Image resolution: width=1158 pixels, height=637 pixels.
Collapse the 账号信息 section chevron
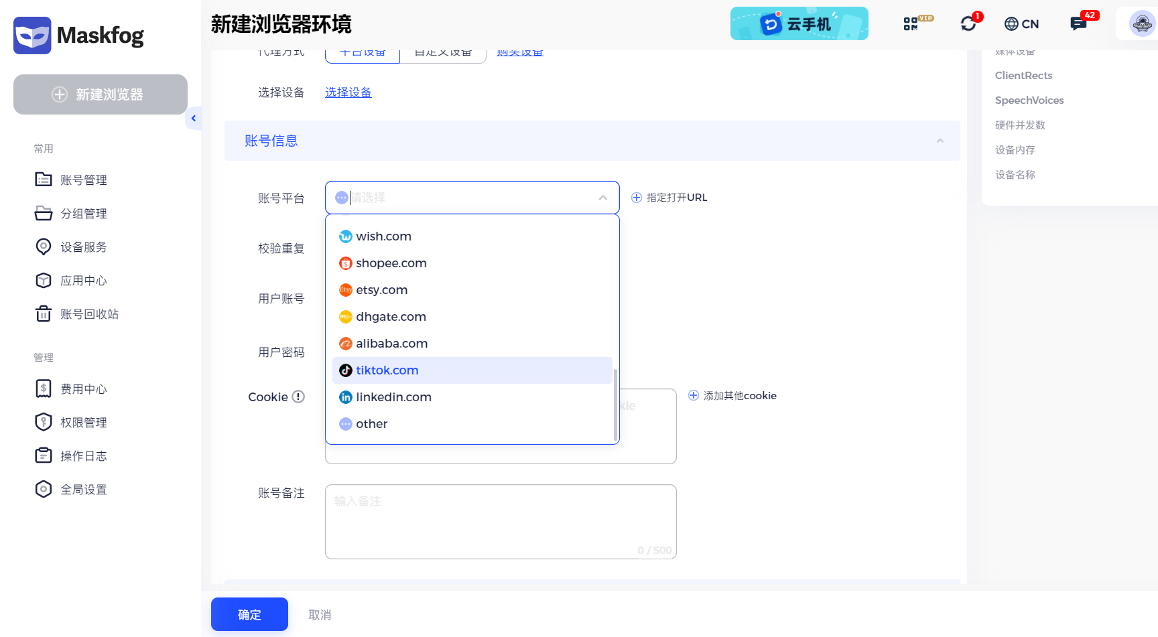940,141
